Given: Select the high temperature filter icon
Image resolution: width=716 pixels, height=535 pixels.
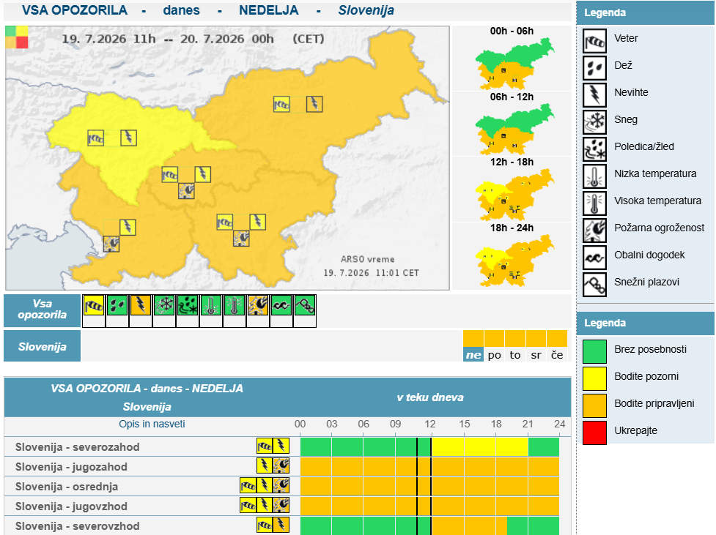Looking at the screenshot, I should tap(235, 305).
